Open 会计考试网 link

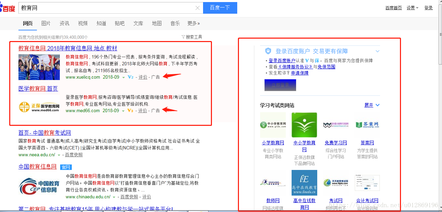[x=367, y=200]
